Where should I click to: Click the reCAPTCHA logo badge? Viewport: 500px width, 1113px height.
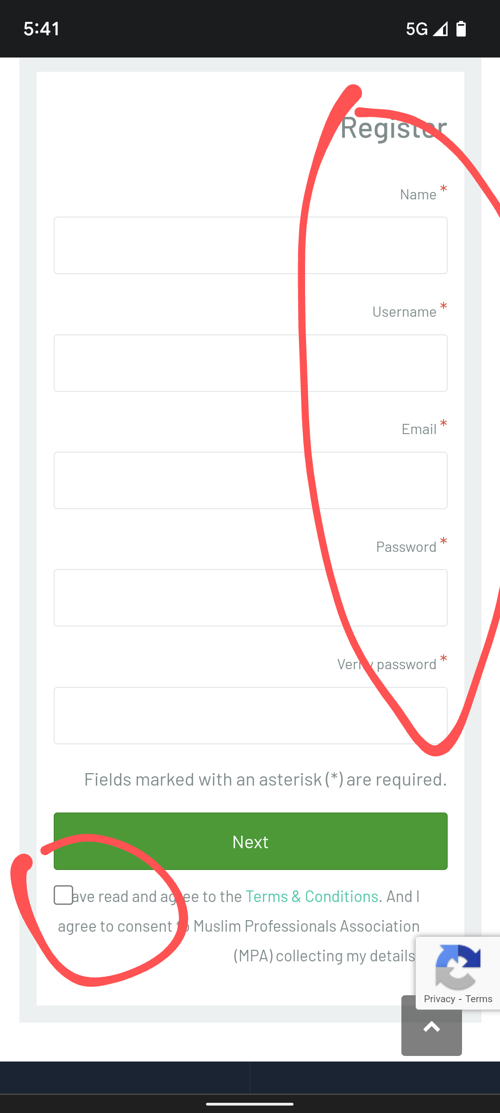point(457,966)
